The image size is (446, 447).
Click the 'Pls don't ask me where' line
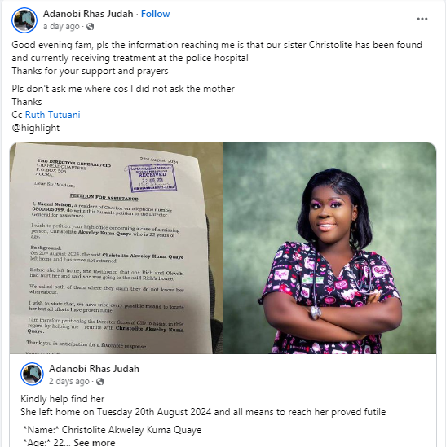(x=123, y=89)
